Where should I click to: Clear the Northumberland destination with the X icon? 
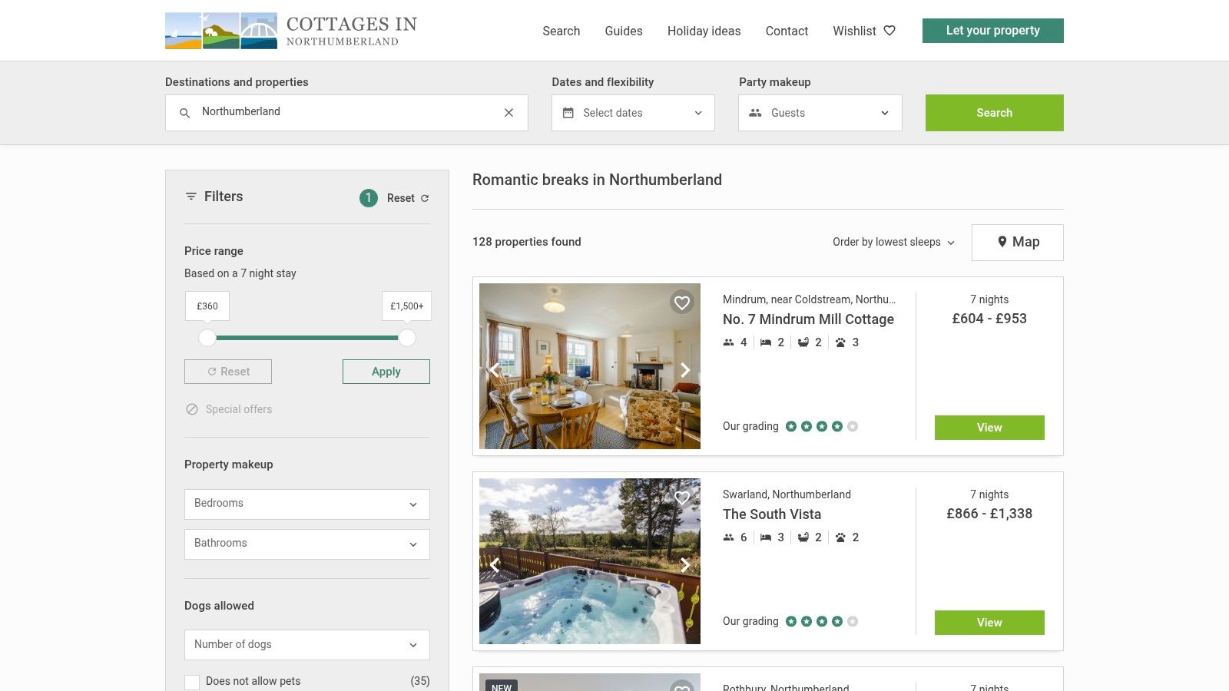click(508, 113)
